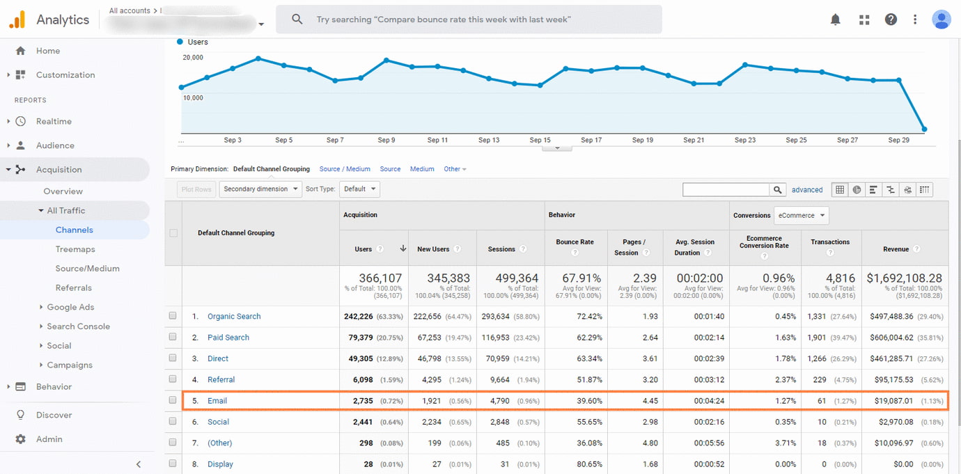Open the Sort Type dropdown

(359, 189)
